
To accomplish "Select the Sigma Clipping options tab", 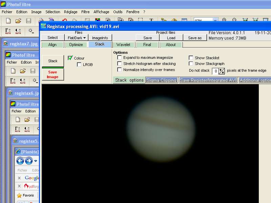I will 162,80.
